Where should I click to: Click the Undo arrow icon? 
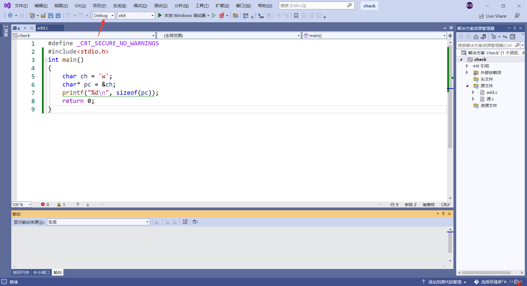68,16
